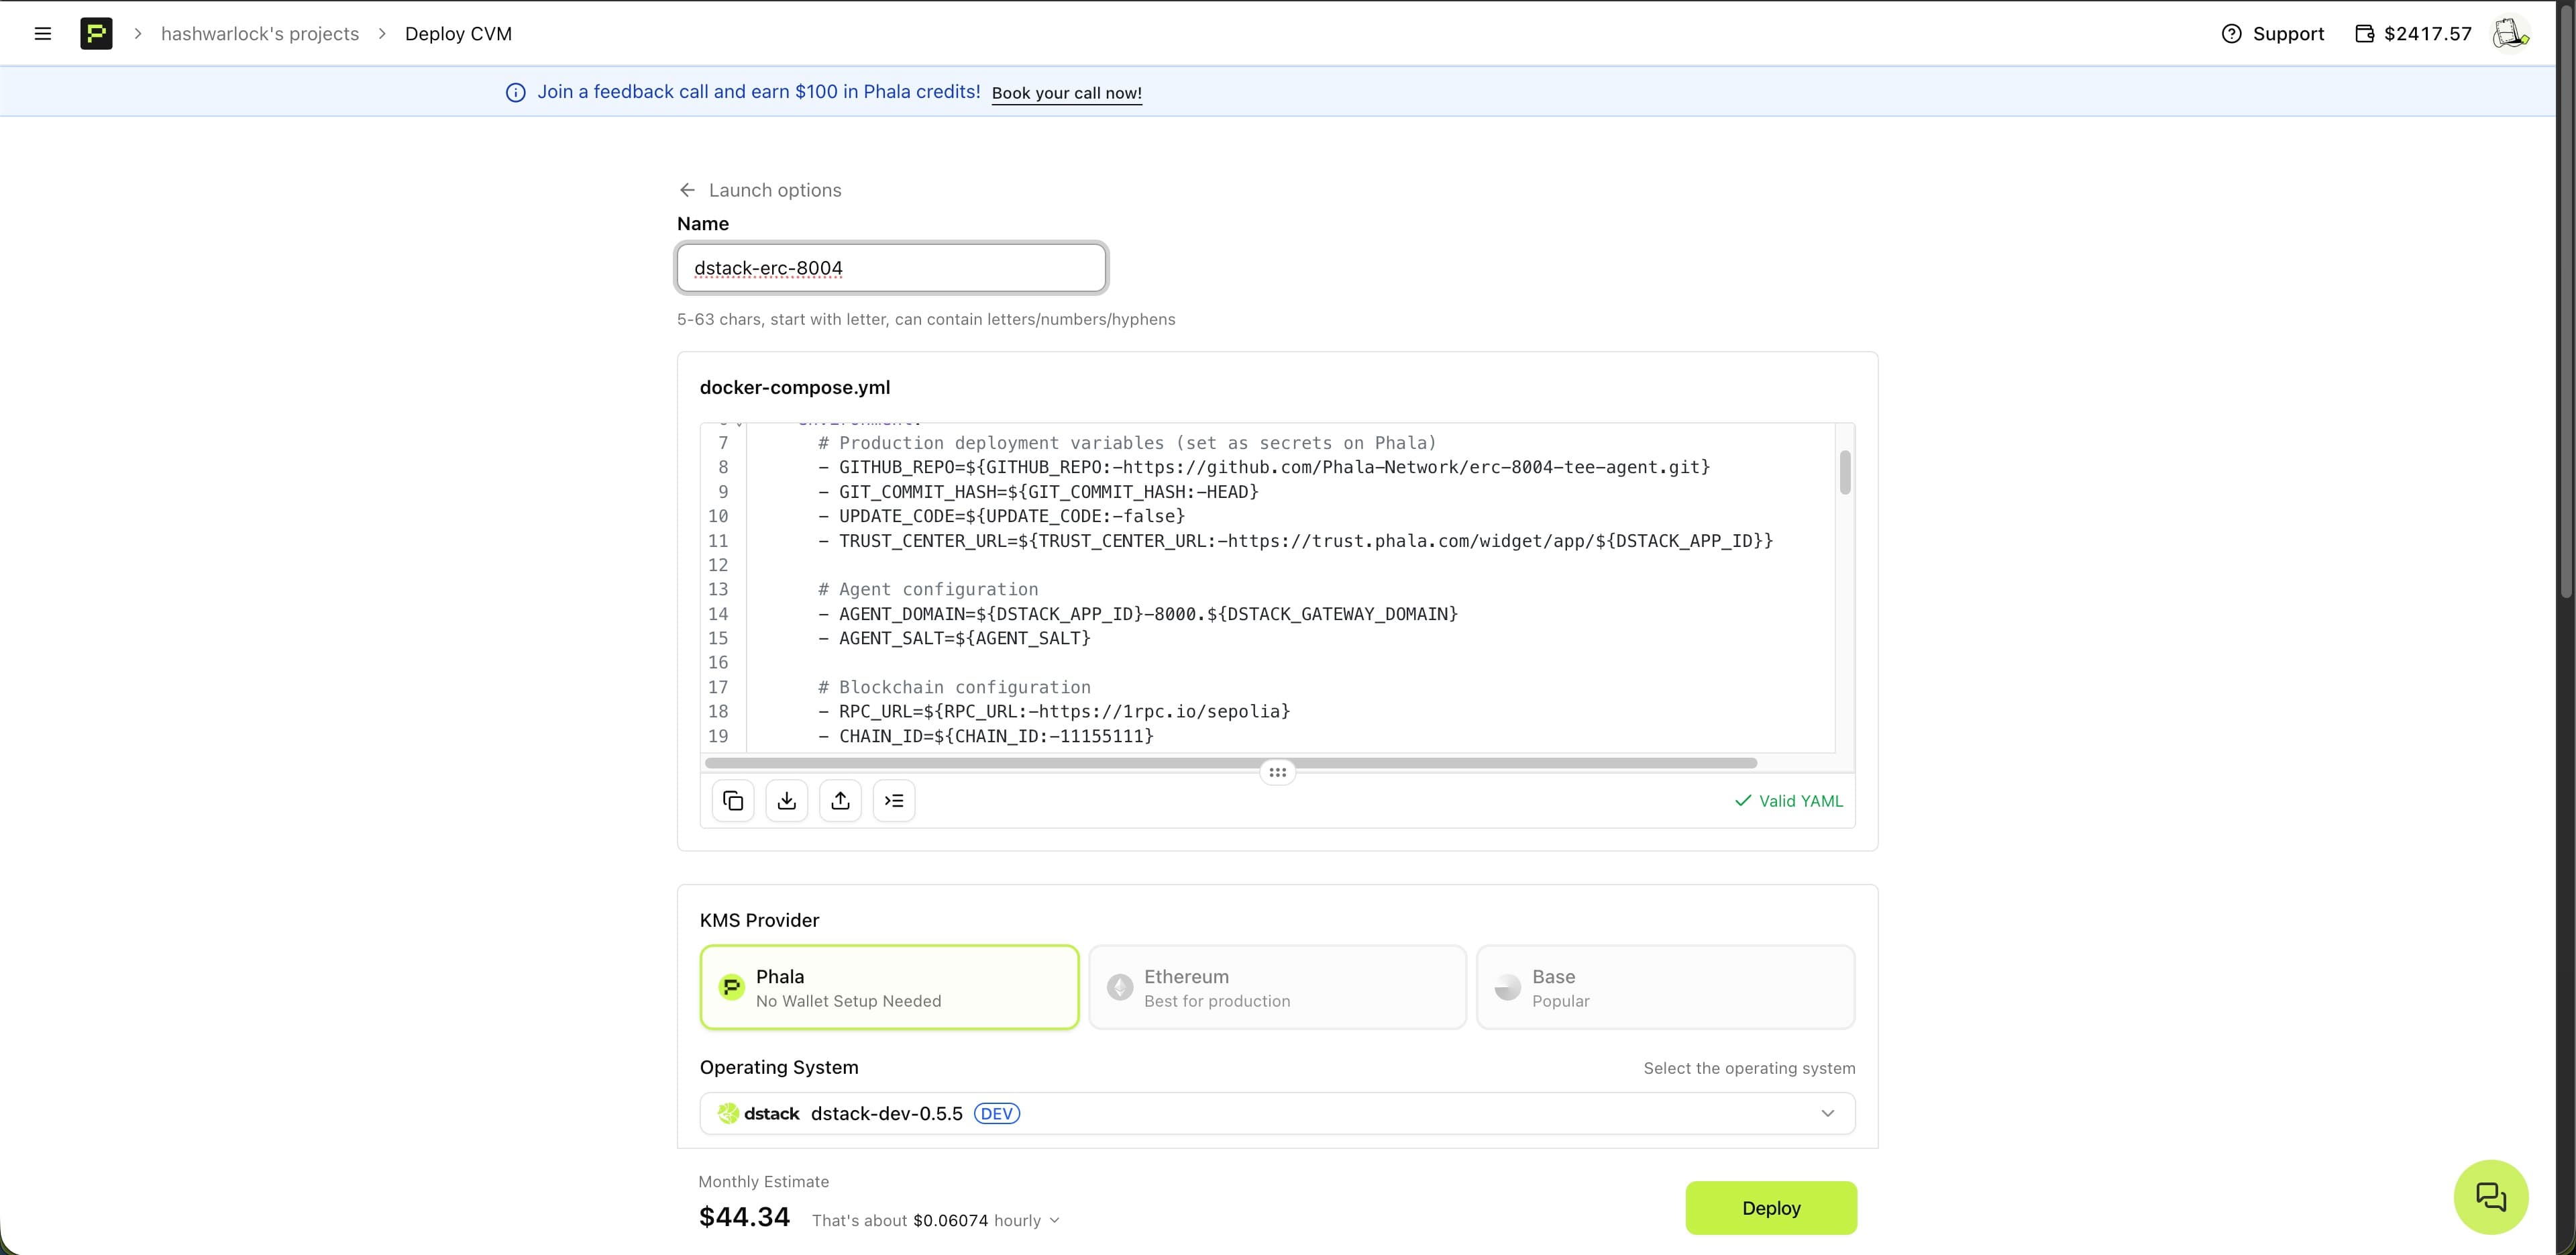Open Book your call now link
2576x1255 pixels.
pos(1066,93)
